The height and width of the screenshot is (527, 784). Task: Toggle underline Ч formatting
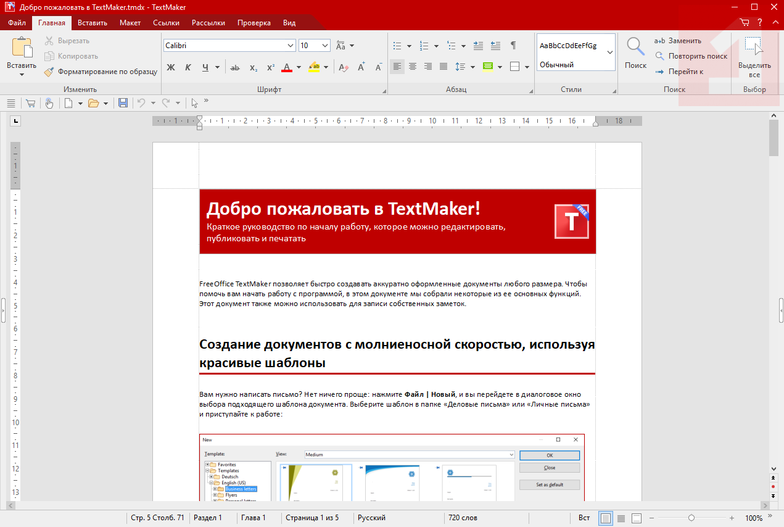click(x=205, y=67)
